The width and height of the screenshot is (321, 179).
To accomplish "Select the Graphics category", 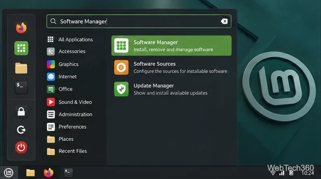I will (63, 64).
